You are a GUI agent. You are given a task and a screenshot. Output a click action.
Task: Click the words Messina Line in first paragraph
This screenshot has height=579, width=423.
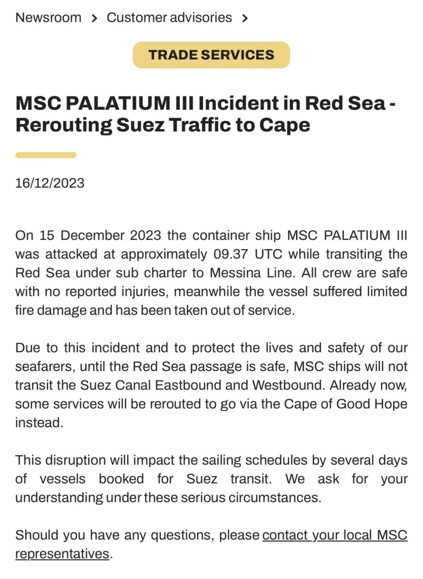click(x=253, y=273)
